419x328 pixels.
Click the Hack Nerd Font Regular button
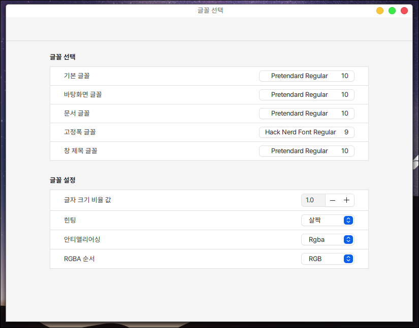[x=306, y=132]
